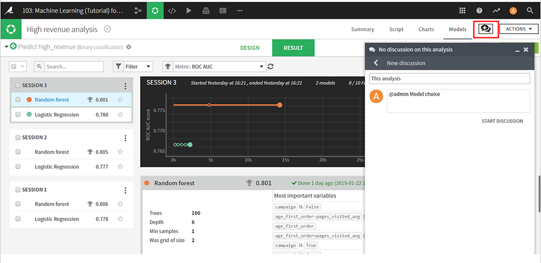Open the applications grid icon
Viewport: 541px width, 263px height.
tap(463, 10)
